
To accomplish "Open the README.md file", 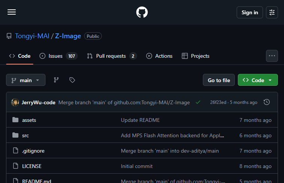I will coord(36,181).
